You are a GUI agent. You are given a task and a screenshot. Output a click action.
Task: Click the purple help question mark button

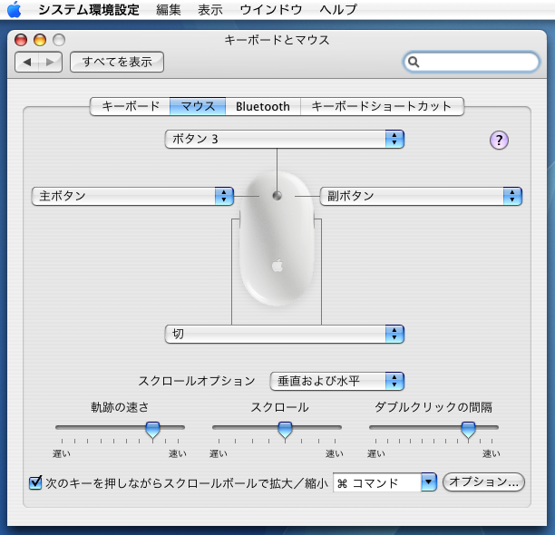tap(499, 141)
